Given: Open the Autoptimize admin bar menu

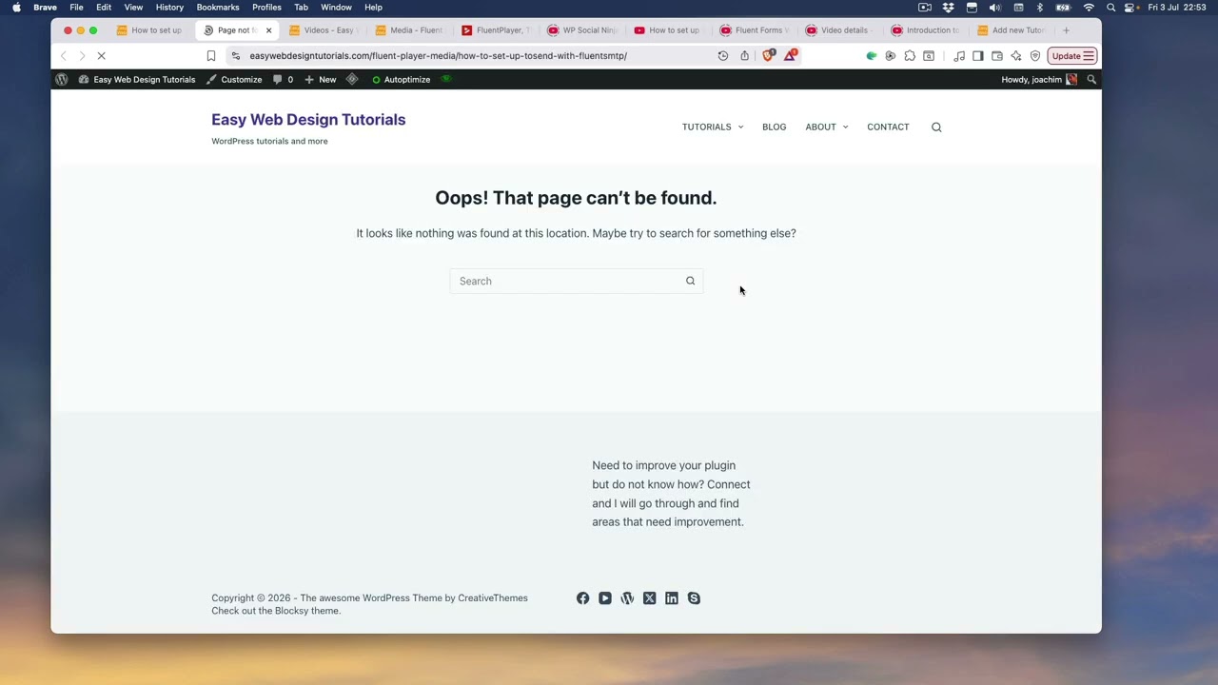Looking at the screenshot, I should coord(402,80).
